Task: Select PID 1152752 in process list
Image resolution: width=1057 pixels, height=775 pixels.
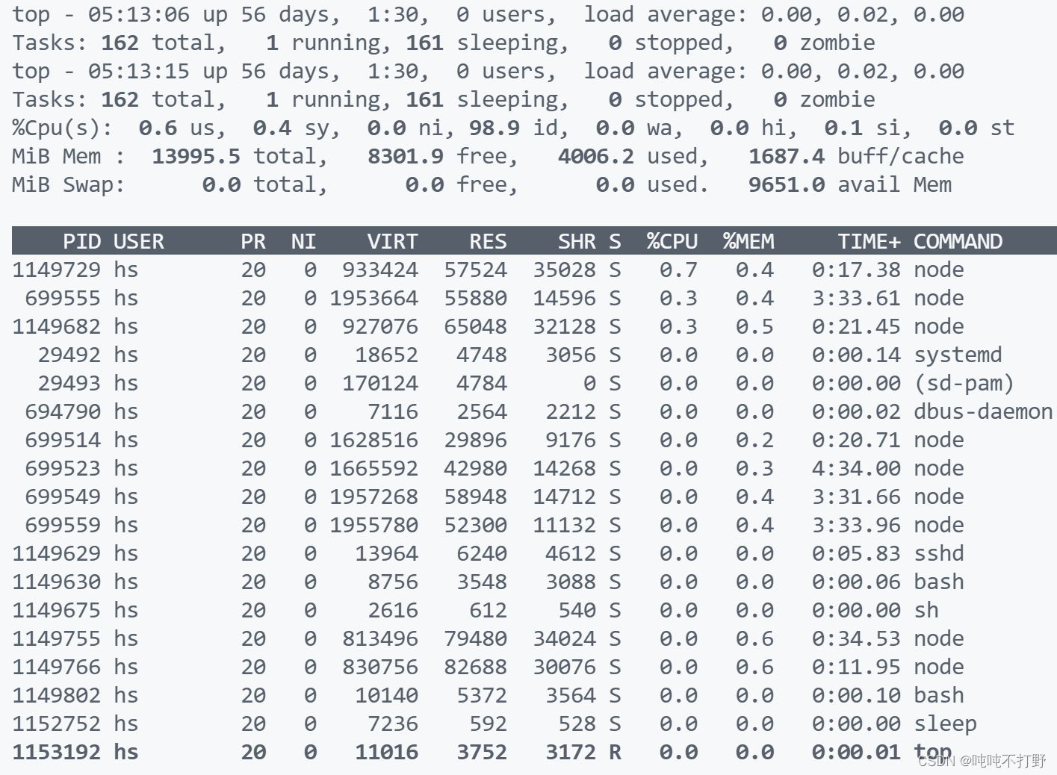Action: coord(56,723)
